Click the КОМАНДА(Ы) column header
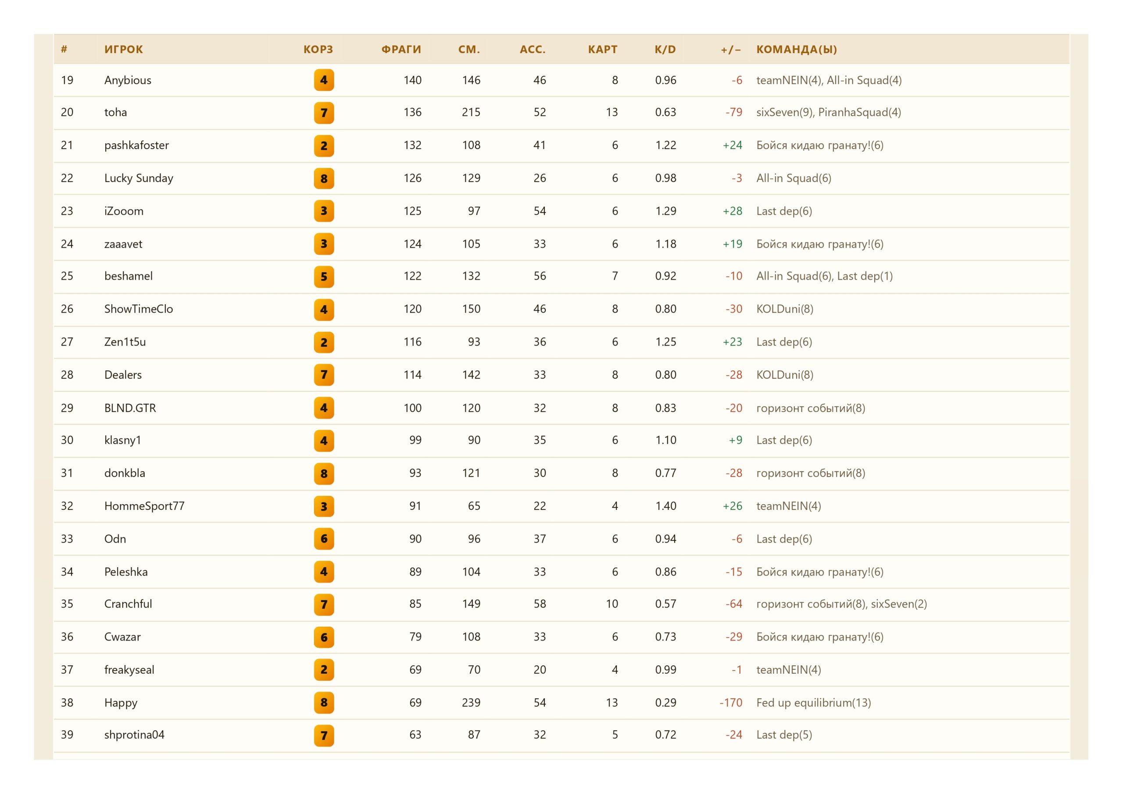The height and width of the screenshot is (793, 1123). [796, 50]
